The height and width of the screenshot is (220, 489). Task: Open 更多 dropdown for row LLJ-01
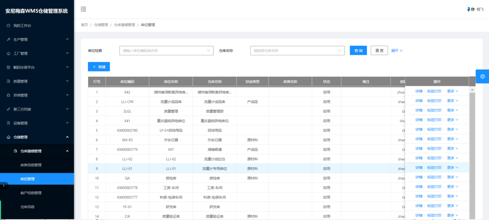[x=452, y=168]
